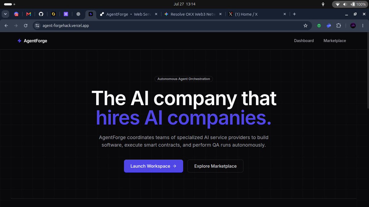Select the pinned AgentForge lightning bolt tab
Screen dimensions: 369x207
91,14
